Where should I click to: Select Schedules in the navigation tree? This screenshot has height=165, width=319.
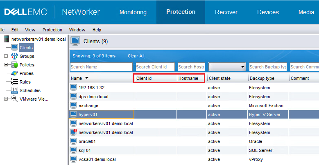click(30, 90)
